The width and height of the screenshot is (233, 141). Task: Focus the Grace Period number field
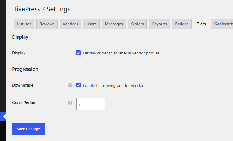click(91, 104)
